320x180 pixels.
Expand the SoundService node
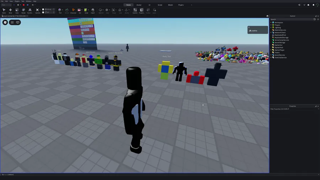tap(271, 55)
